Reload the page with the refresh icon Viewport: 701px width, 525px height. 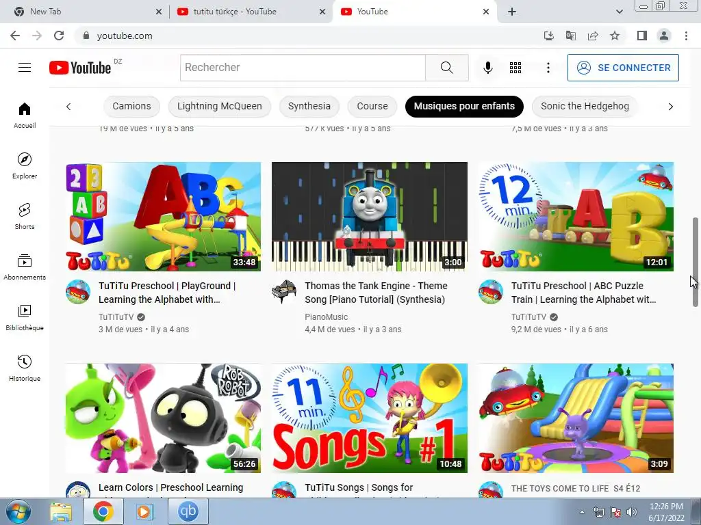tap(59, 36)
